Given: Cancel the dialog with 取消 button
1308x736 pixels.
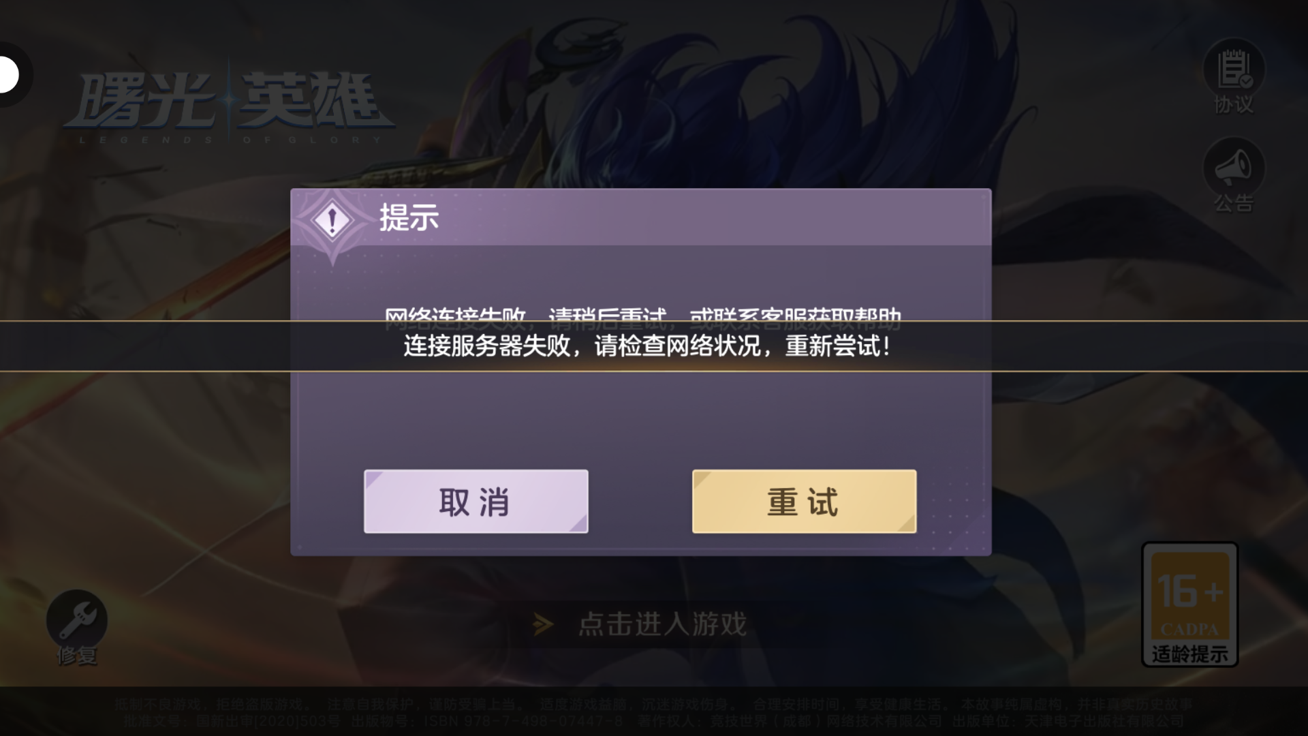Looking at the screenshot, I should click(476, 501).
